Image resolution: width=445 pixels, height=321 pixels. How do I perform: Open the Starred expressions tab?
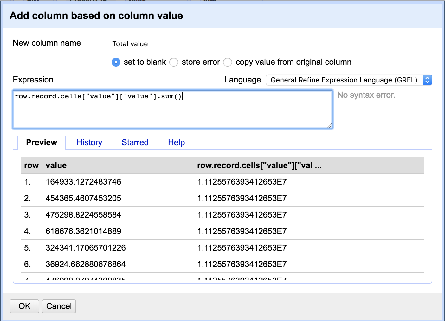[135, 143]
